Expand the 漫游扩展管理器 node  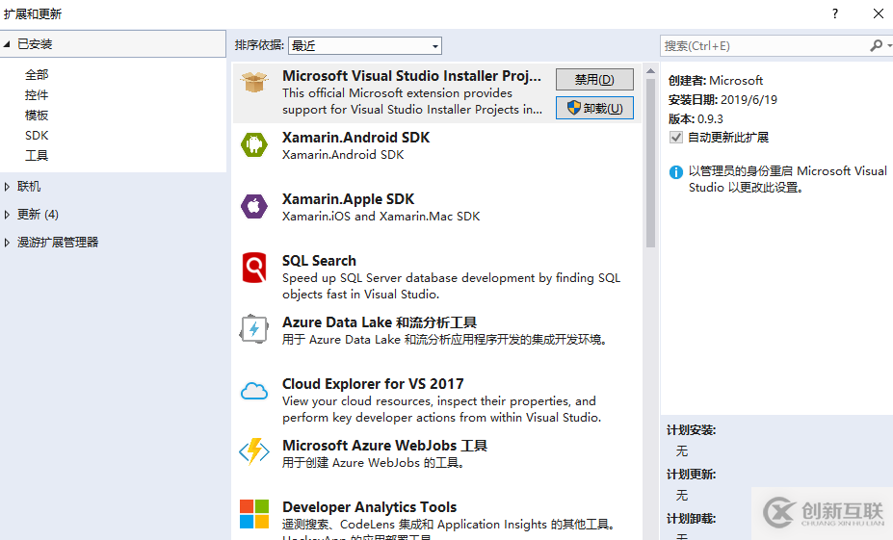pyautogui.click(x=8, y=243)
